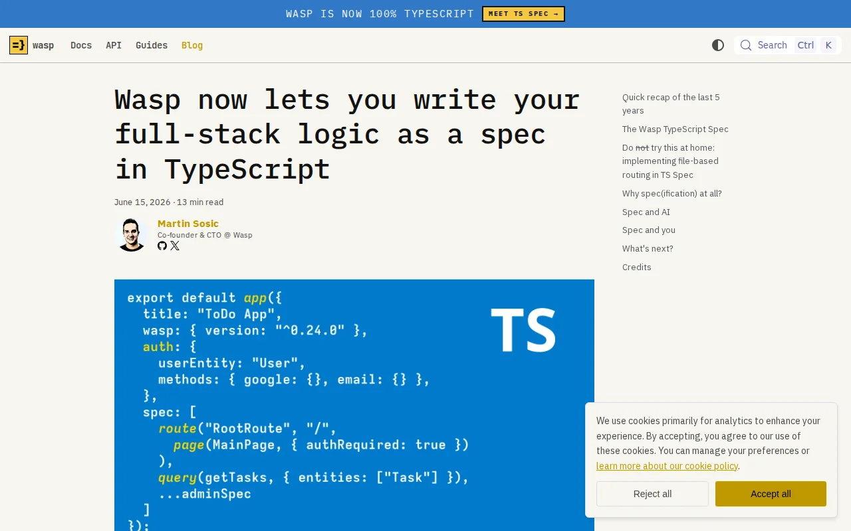Jump to 'Credits' section
Image resolution: width=851 pixels, height=531 pixels.
[637, 267]
